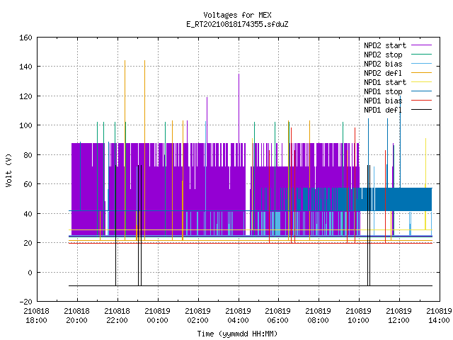Click the chart title 'Voltages for MEX'
Viewport: 453px width, 340px height.
(237, 15)
